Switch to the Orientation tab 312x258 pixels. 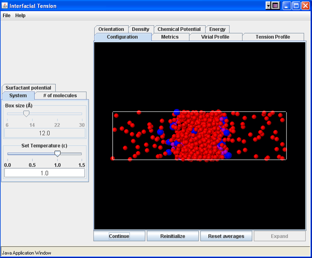click(111, 29)
